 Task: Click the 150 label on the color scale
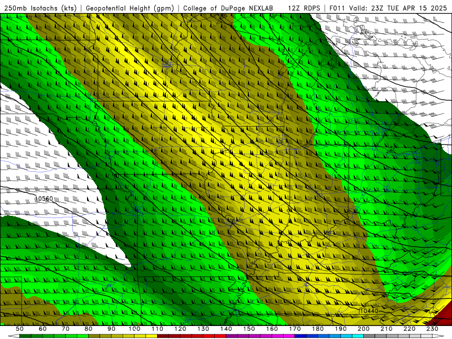(x=249, y=329)
